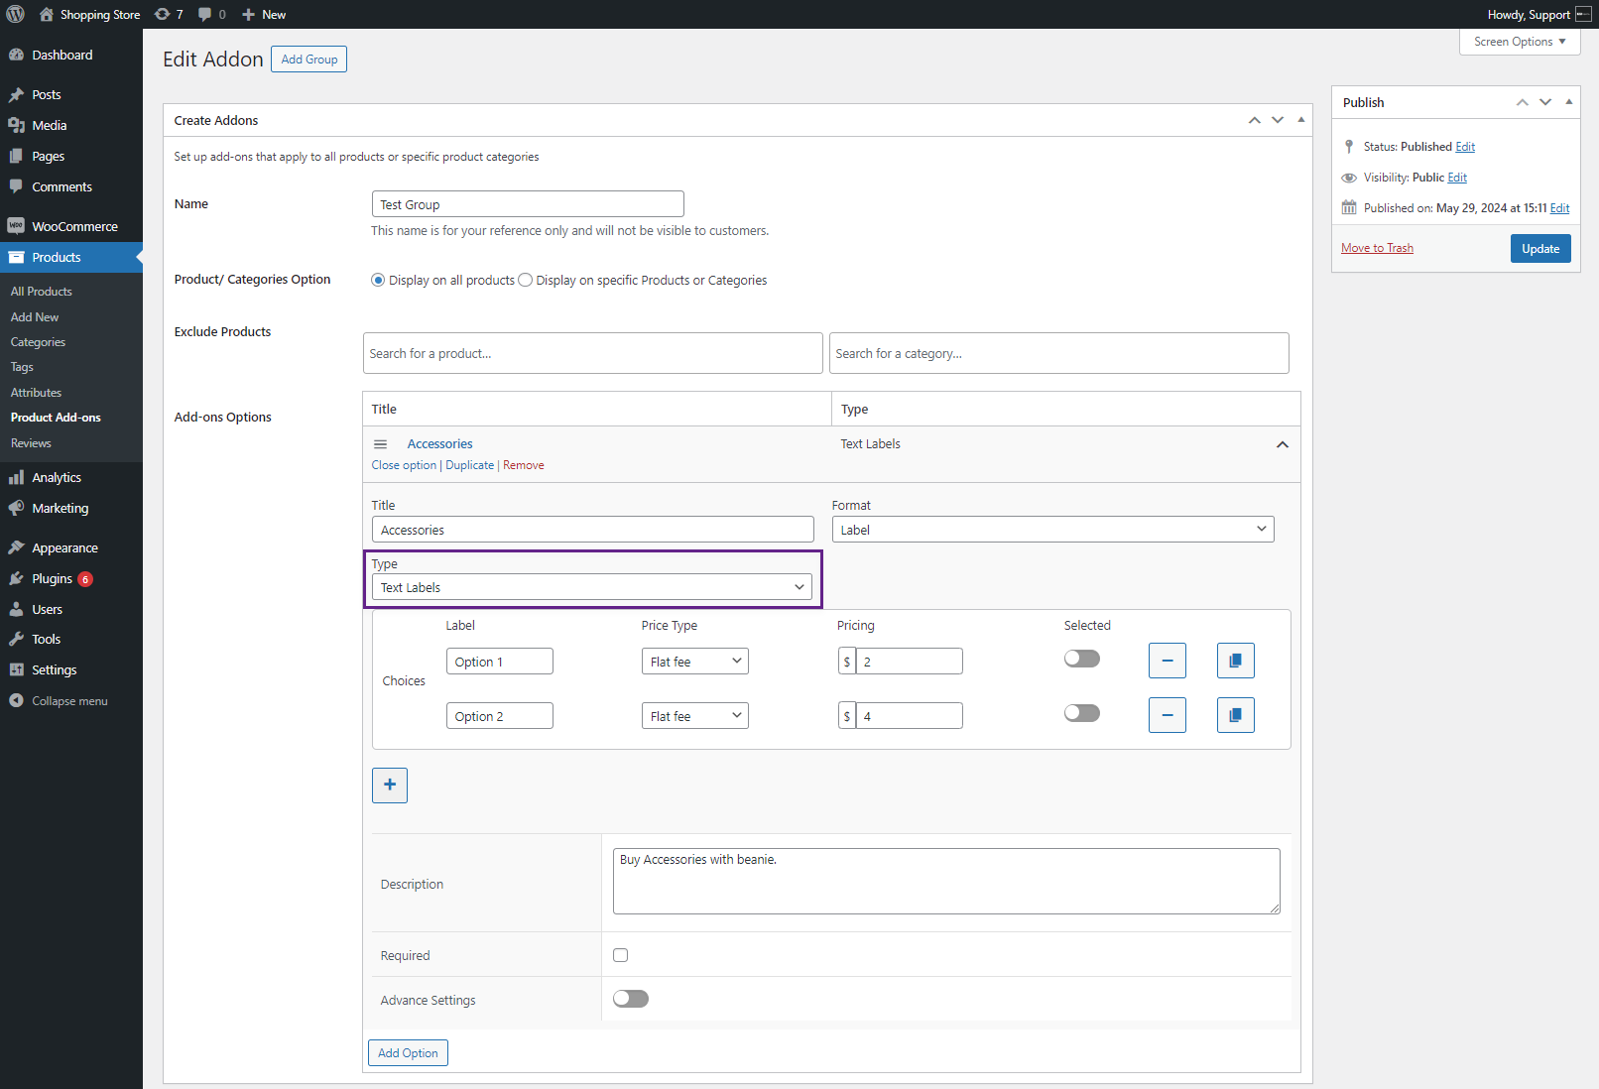Open Posts pin icon in sidebar
Viewport: 1599px width, 1089px height.
pyautogui.click(x=16, y=94)
